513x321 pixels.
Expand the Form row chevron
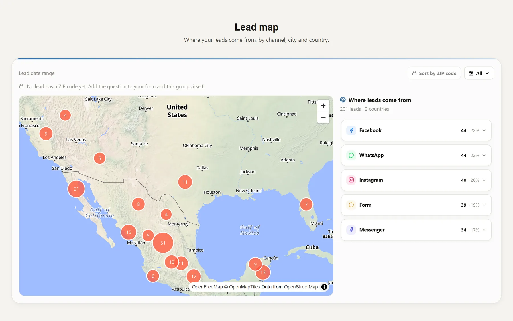point(484,205)
